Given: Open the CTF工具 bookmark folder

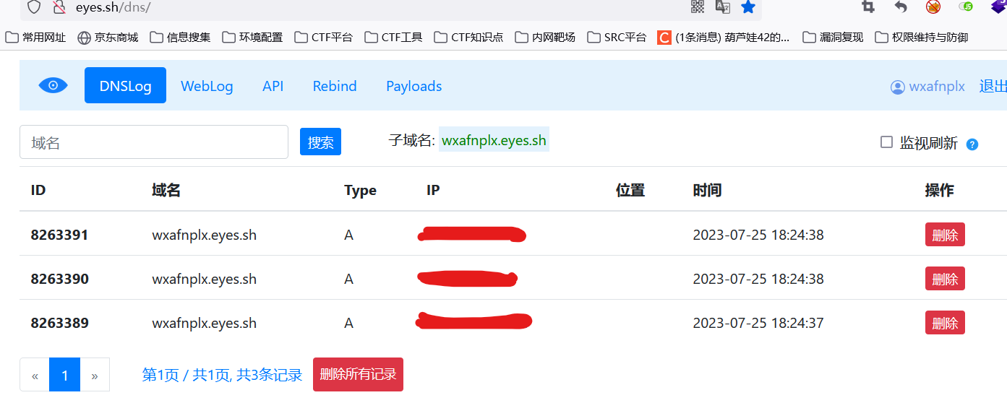Looking at the screenshot, I should [394, 37].
